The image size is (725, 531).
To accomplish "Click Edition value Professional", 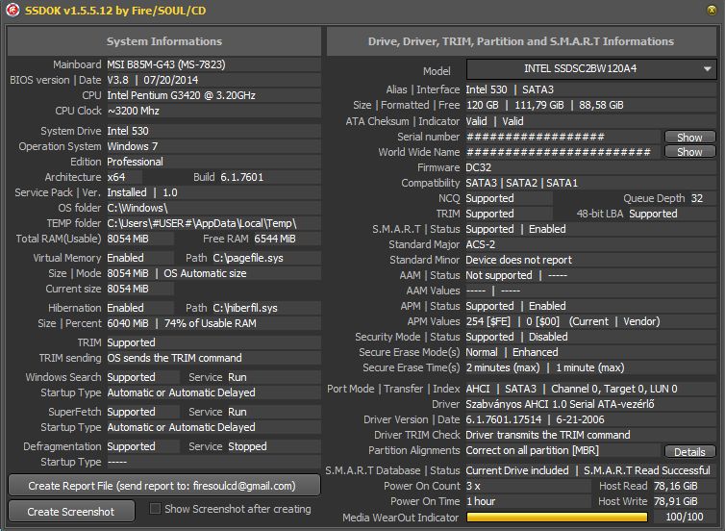I will pyautogui.click(x=135, y=162).
